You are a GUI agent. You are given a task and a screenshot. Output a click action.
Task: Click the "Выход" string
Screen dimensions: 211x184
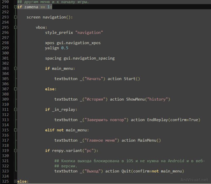[93, 171]
